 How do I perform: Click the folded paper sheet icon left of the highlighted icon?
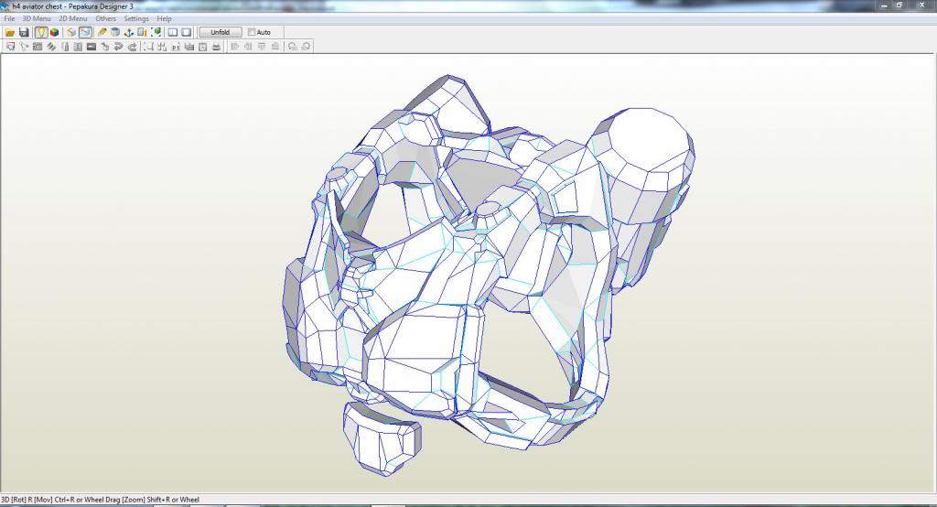coord(71,32)
